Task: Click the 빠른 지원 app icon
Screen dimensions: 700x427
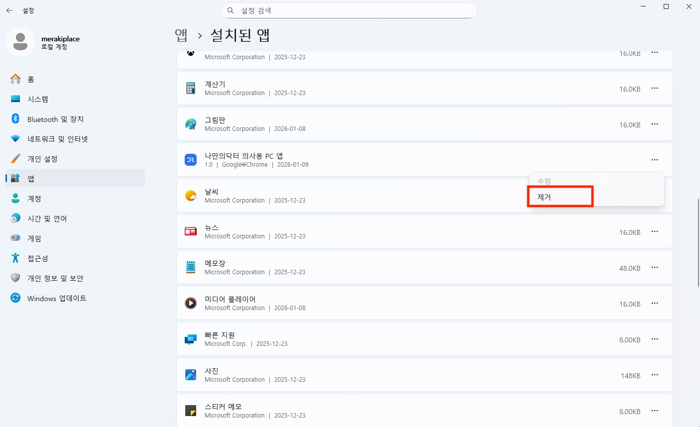Action: click(x=191, y=339)
